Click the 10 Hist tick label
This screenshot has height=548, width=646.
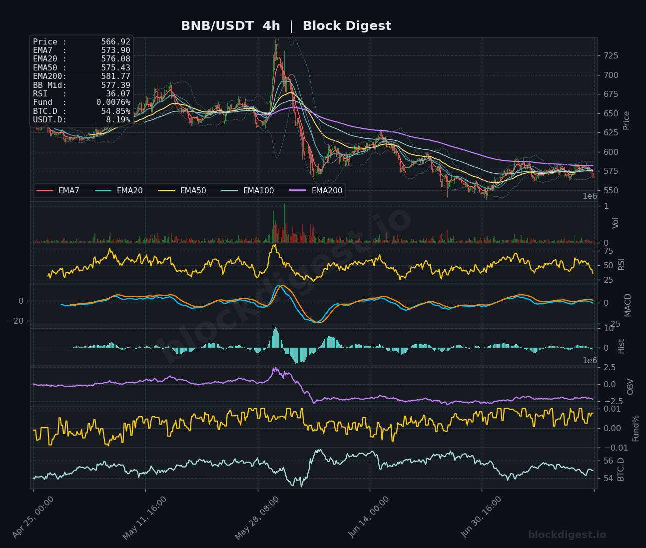point(609,329)
